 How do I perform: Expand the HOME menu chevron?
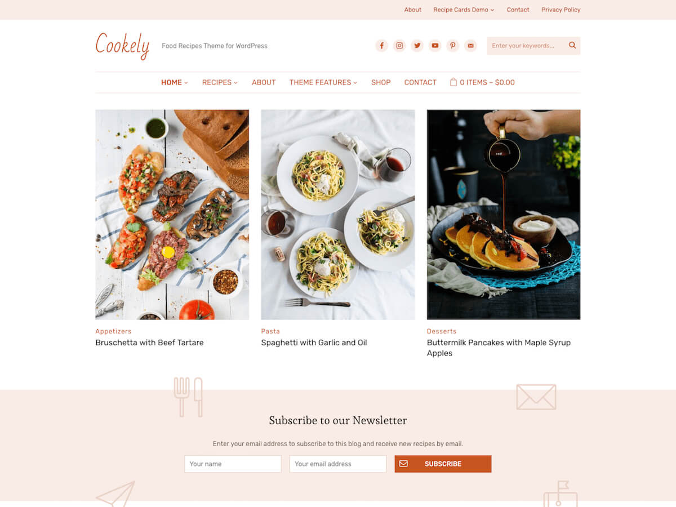tap(186, 83)
